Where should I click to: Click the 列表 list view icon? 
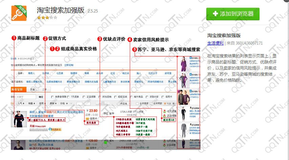point(168,104)
